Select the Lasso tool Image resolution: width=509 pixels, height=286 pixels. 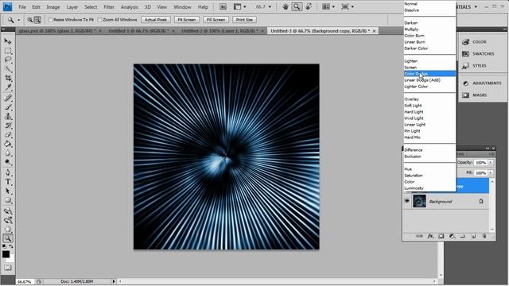tap(8, 60)
